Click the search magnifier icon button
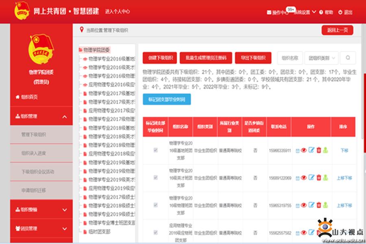 click(348, 58)
